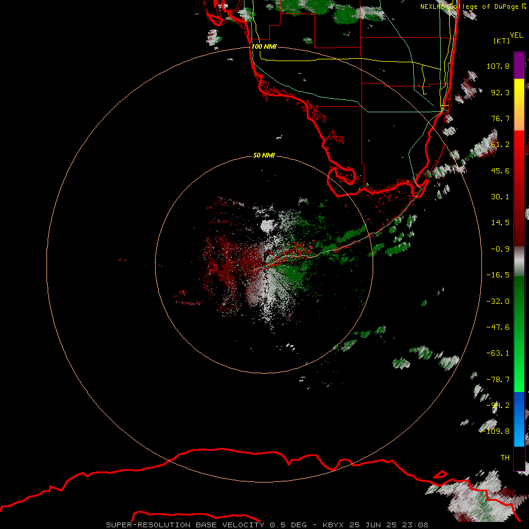Screen dimensions: 529x529
Task: Select the -78.7 value on velocity scale
Action: tap(498, 380)
